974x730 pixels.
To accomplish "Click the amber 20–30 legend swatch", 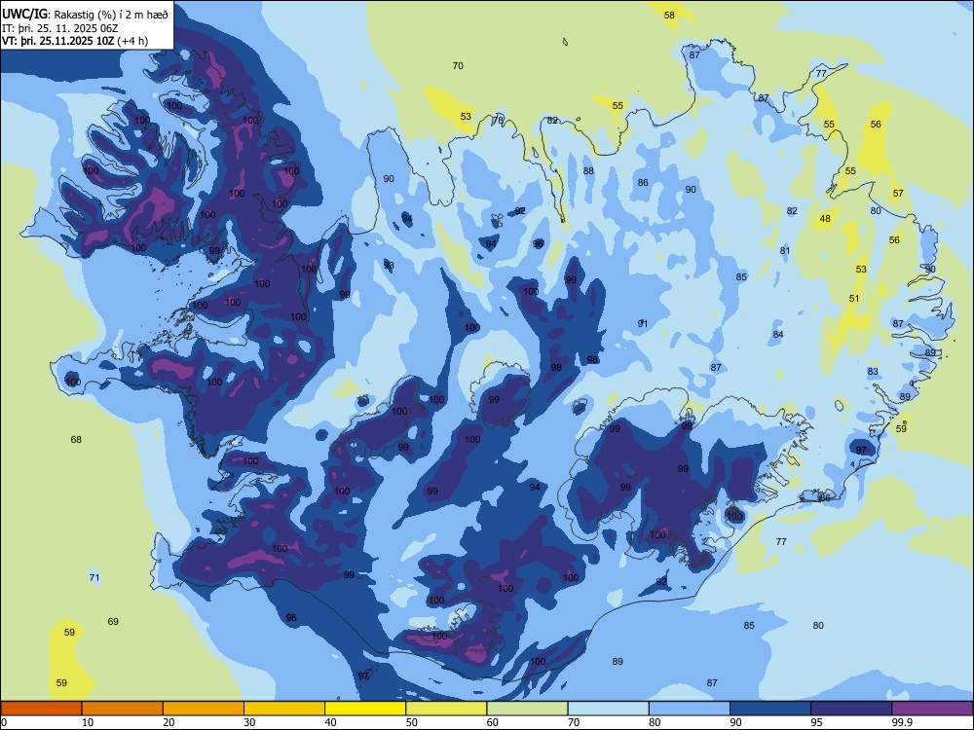I will click(x=204, y=709).
